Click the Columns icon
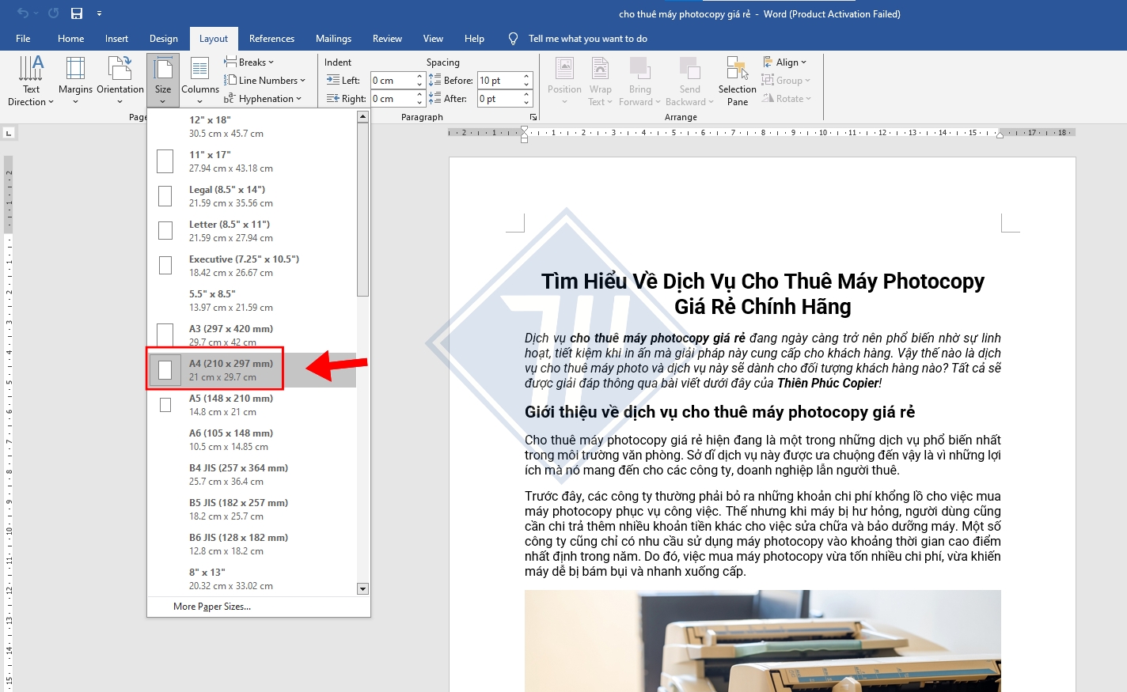Screen dimensions: 1127x692 (199, 79)
